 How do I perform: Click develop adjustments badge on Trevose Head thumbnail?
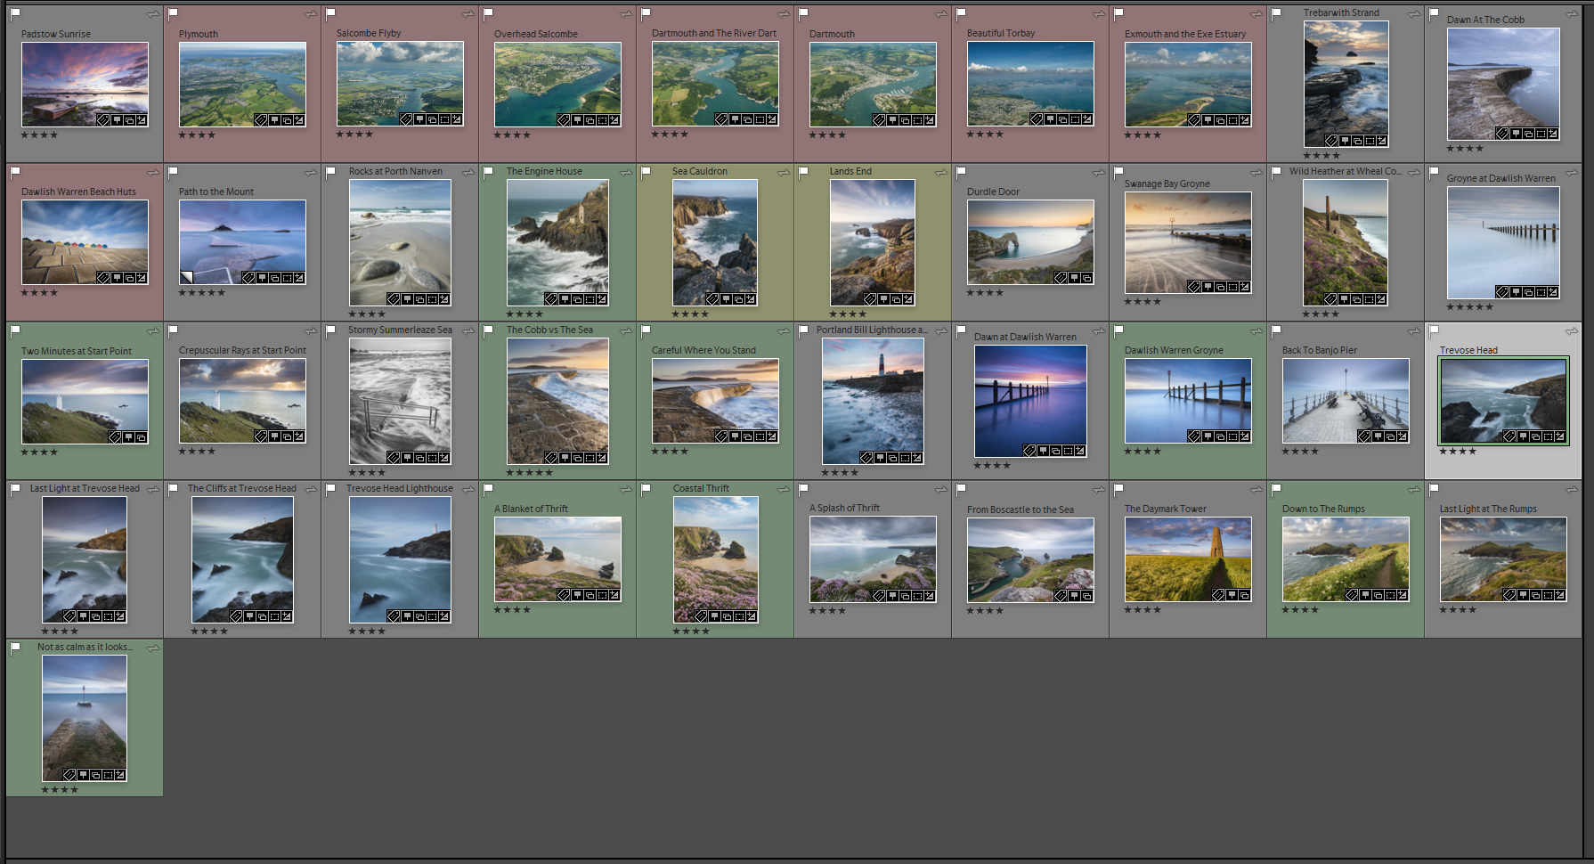point(1560,436)
